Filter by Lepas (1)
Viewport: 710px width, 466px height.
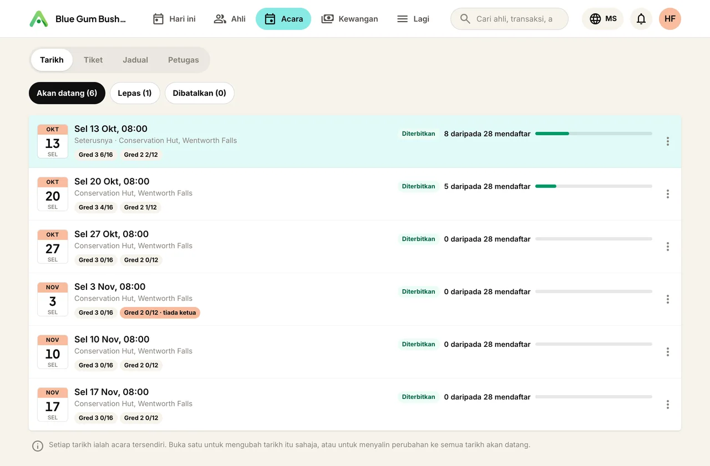pos(135,93)
